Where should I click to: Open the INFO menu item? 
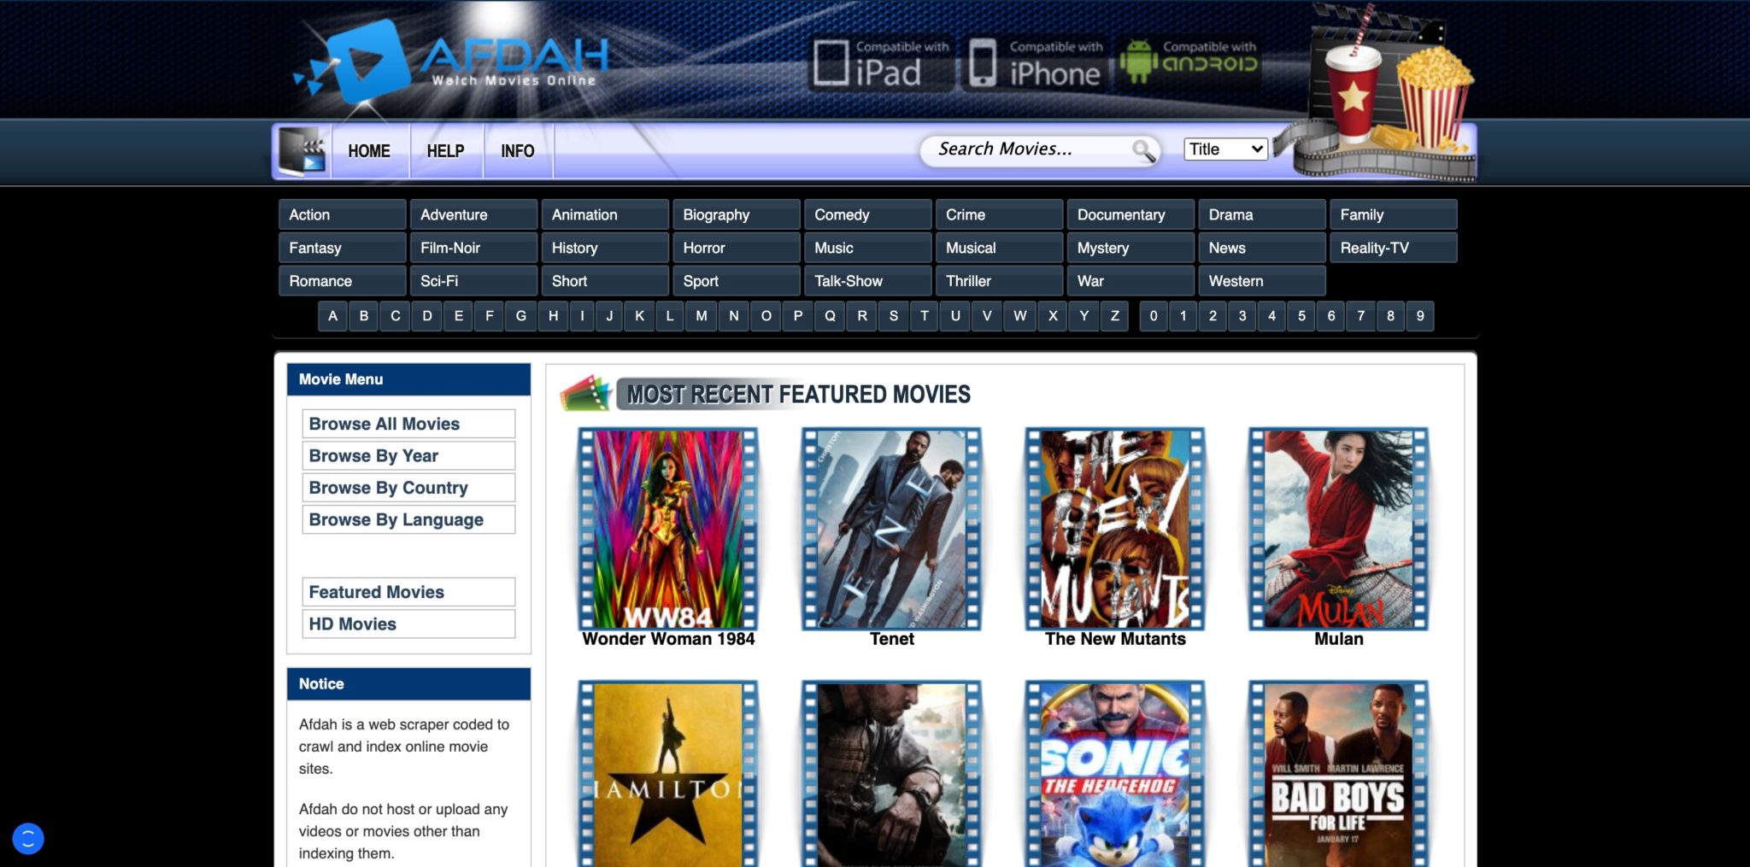click(517, 150)
